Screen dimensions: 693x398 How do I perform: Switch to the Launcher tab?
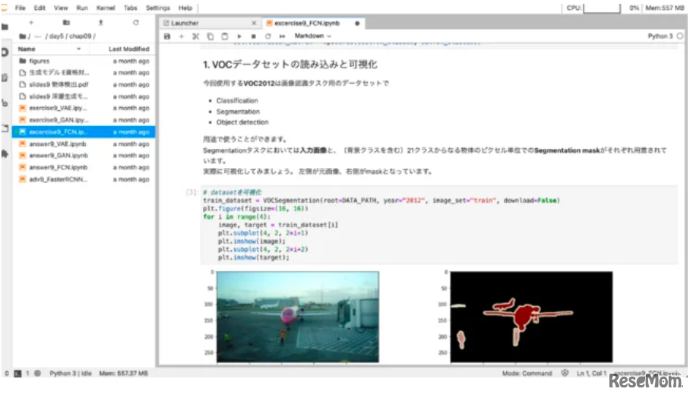point(185,24)
